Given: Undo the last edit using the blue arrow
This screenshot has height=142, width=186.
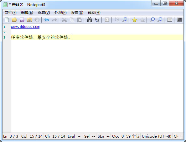Looking at the screenshot, I should coord(47,20).
